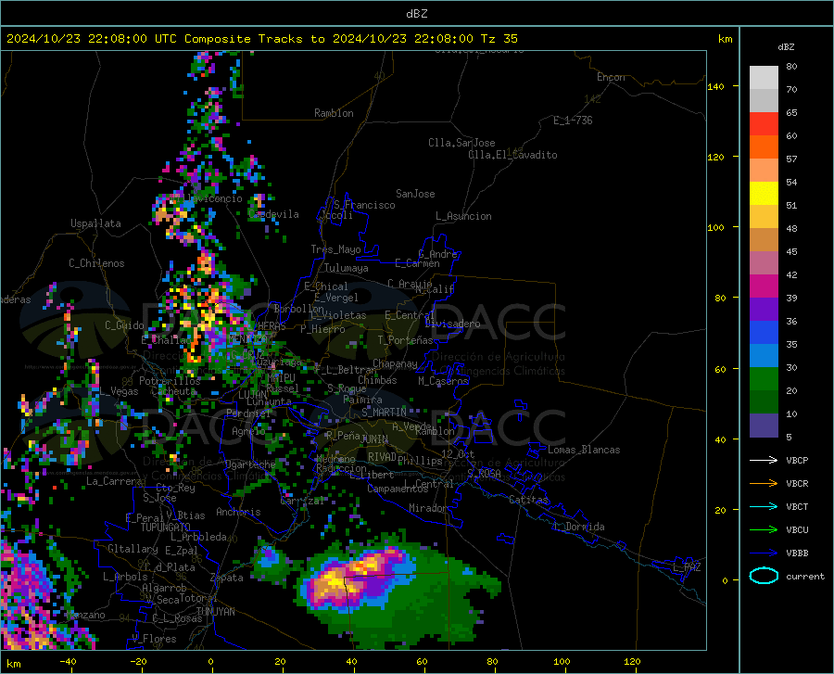834x674 pixels.
Task: Click the 'km' label at bottom left
Action: 13,664
